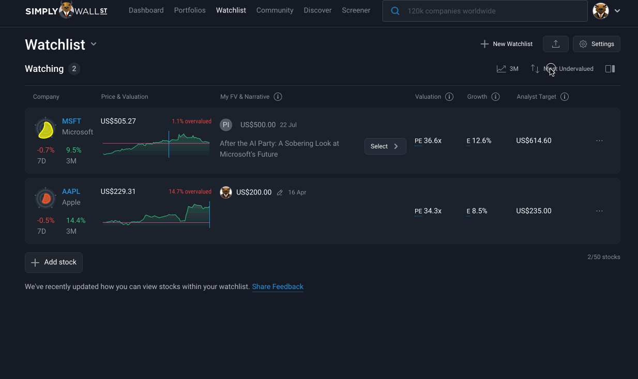This screenshot has width=638, height=379.
Task: Click the US$505.27 price
Action: coord(118,122)
